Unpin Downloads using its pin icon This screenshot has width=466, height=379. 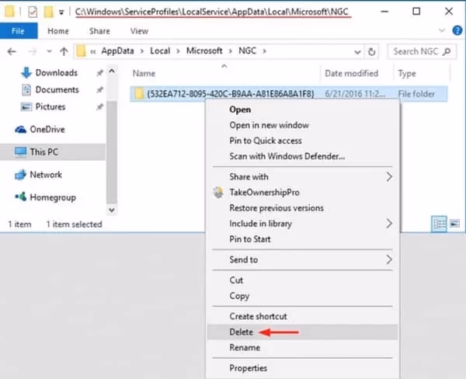point(100,73)
